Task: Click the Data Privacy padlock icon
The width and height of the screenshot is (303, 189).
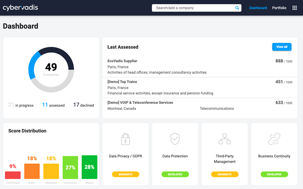Action: coord(125,139)
